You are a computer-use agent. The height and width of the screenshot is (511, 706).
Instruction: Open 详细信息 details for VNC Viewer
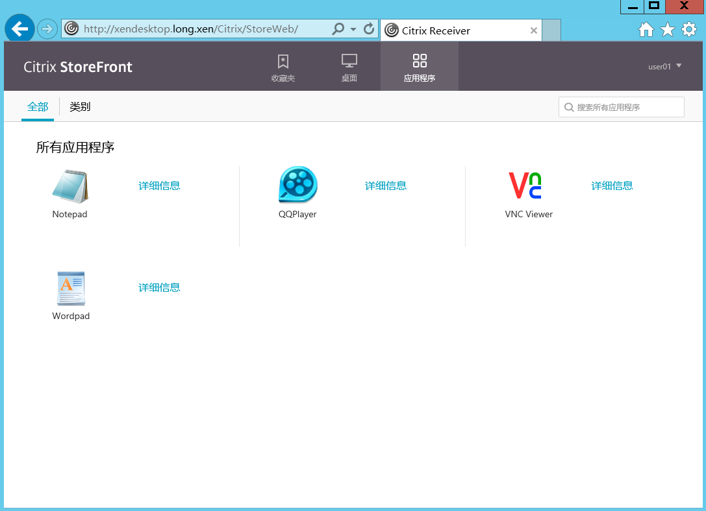pos(612,185)
